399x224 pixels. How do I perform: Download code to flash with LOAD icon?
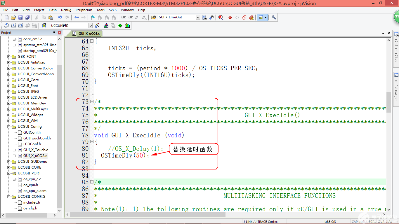44,26
